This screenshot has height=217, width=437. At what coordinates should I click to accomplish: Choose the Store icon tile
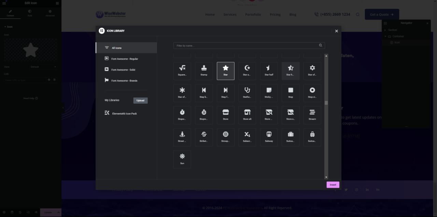(225, 115)
